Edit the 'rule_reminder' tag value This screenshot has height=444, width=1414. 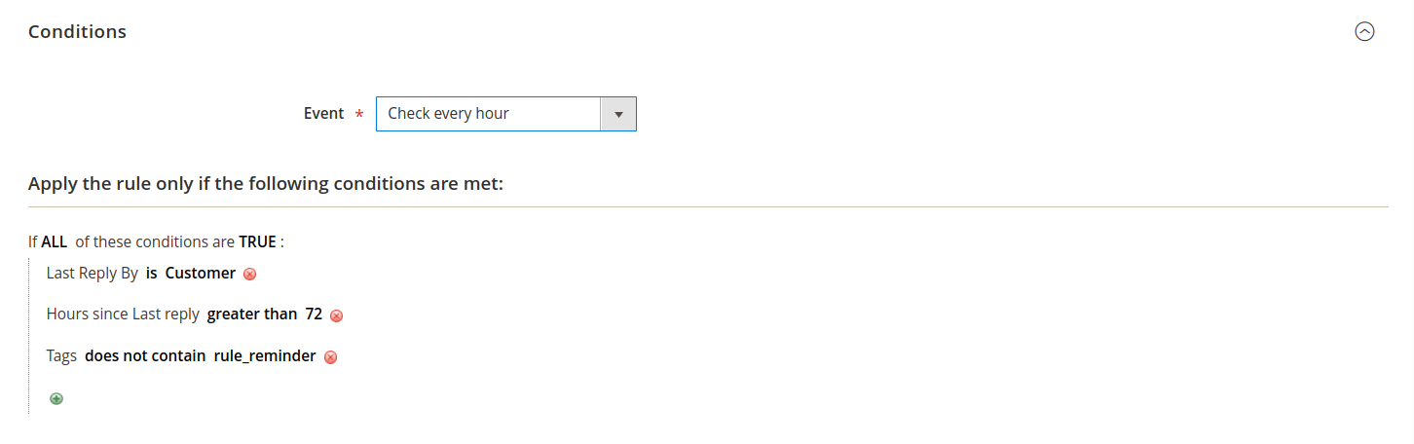pos(265,356)
